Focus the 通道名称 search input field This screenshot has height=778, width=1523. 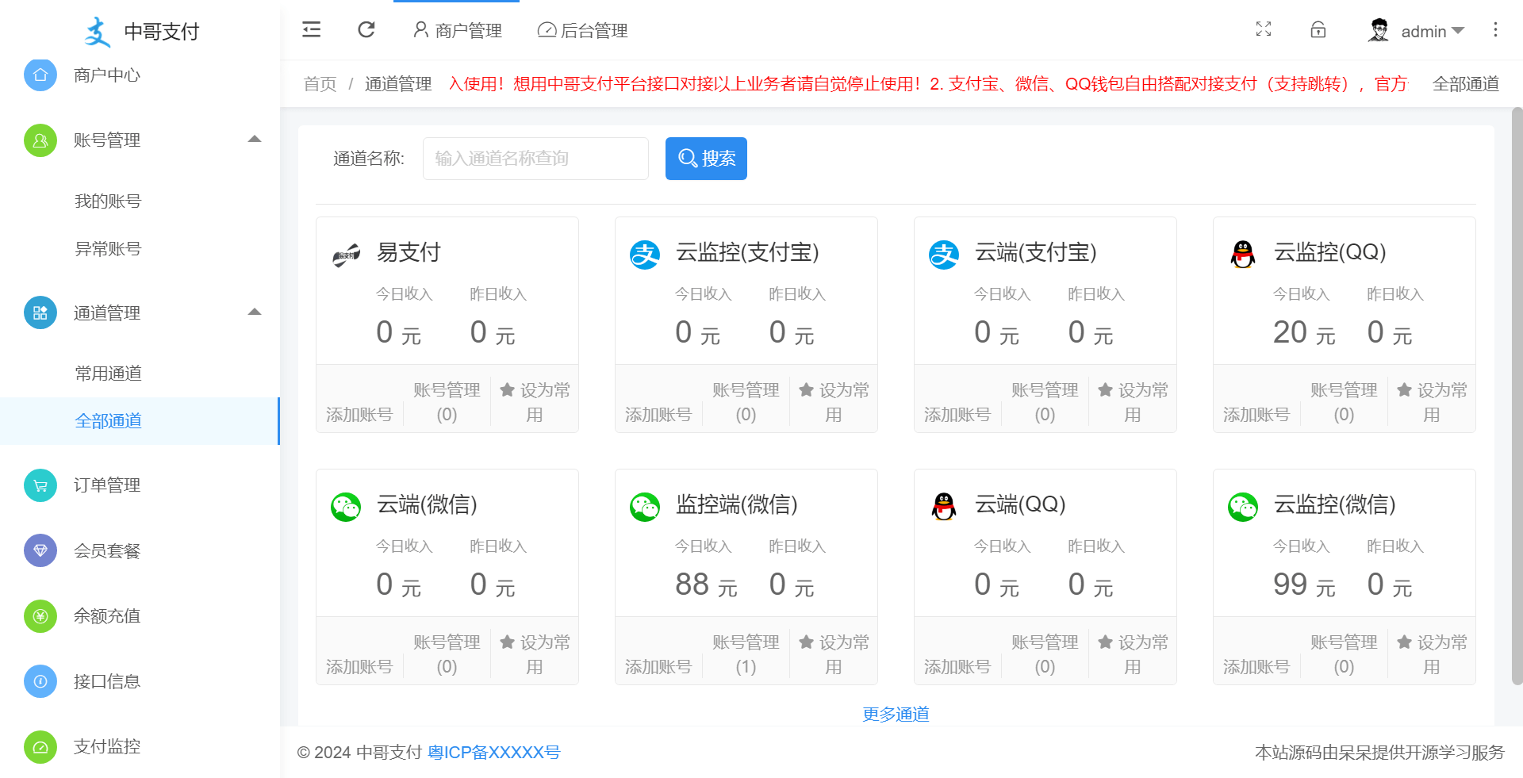pyautogui.click(x=535, y=159)
